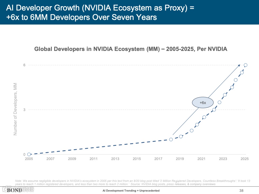Click the y-axis value '0'
This screenshot has width=259, height=194.
[x=24, y=155]
